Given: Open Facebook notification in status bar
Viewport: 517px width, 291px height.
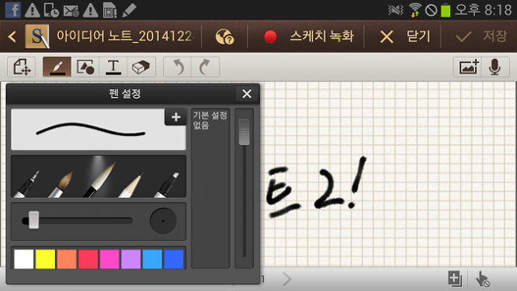Looking at the screenshot, I should [13, 10].
